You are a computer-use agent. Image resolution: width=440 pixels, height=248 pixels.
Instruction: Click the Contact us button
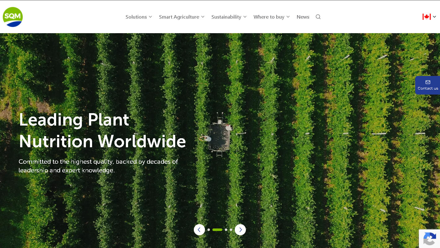click(x=428, y=85)
